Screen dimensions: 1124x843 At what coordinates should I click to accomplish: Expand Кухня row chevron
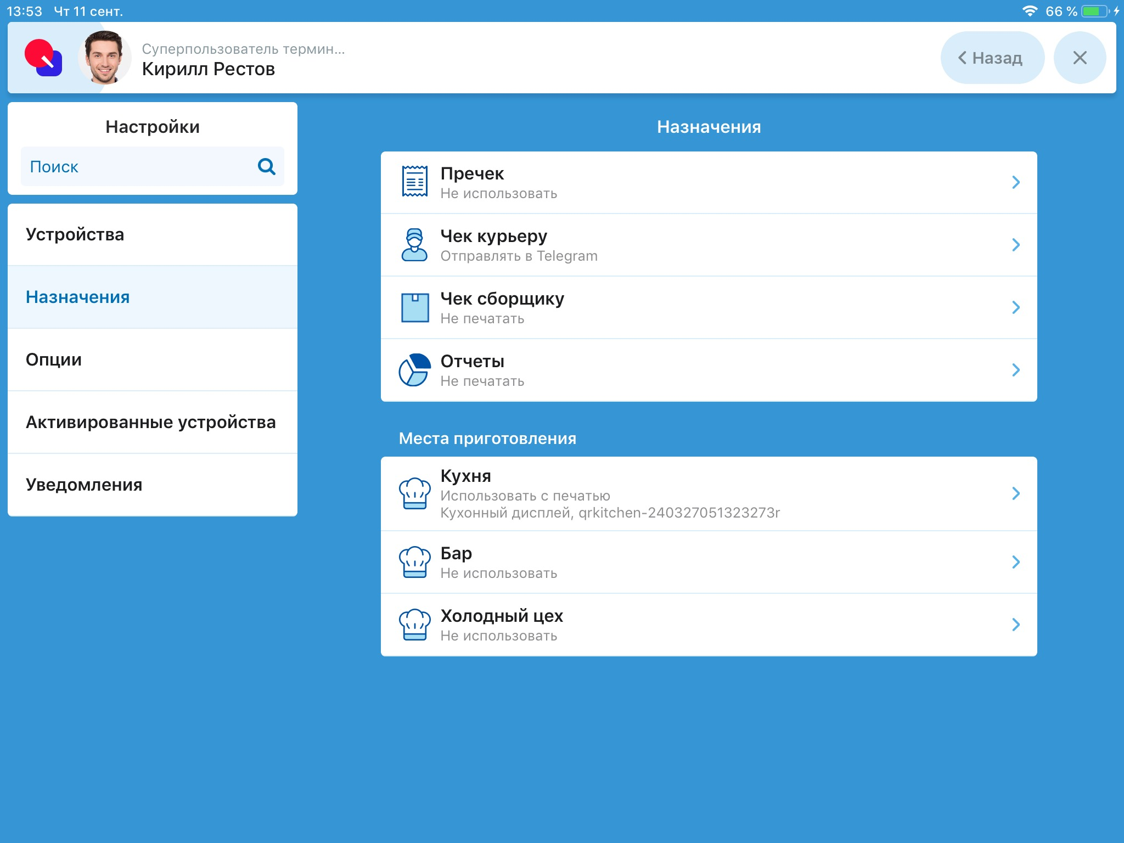[1015, 493]
